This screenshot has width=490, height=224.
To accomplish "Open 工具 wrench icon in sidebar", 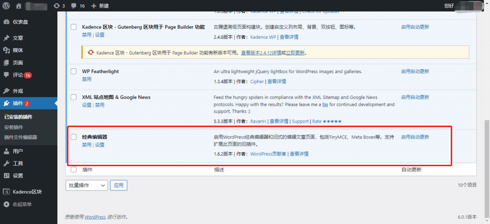I will [6, 163].
